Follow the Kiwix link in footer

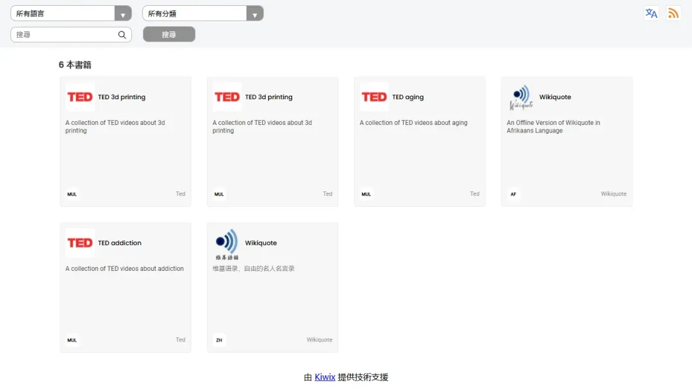tap(325, 377)
